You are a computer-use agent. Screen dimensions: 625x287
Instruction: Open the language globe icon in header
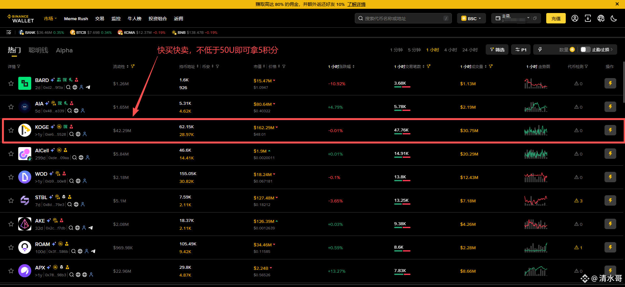pyautogui.click(x=601, y=19)
